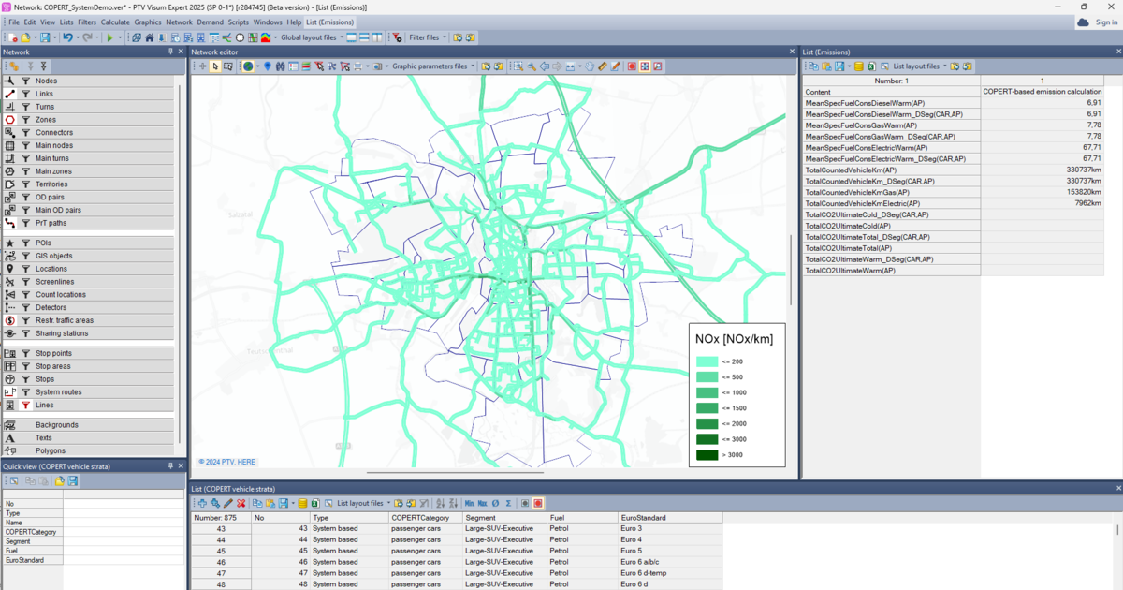This screenshot has height=590, width=1123.
Task: Open the File menu
Action: coord(14,22)
